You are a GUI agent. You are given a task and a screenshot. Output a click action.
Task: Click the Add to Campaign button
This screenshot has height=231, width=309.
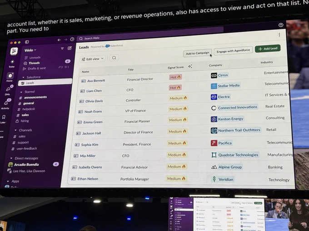pyautogui.click(x=198, y=53)
